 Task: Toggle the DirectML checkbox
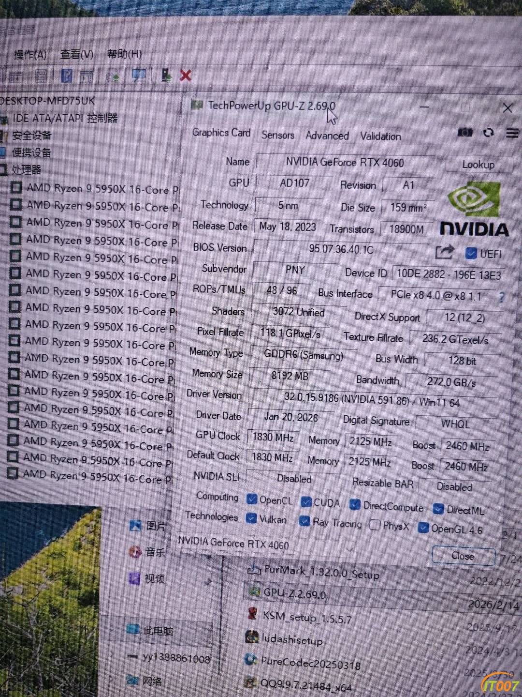(x=438, y=509)
